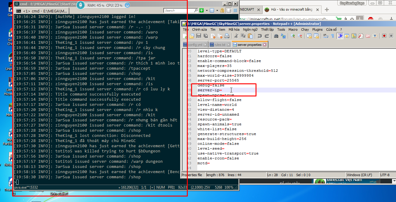Toggle Synchronize horizontal scrolling icon
This screenshot has width=396, height=202.
coord(316,36)
